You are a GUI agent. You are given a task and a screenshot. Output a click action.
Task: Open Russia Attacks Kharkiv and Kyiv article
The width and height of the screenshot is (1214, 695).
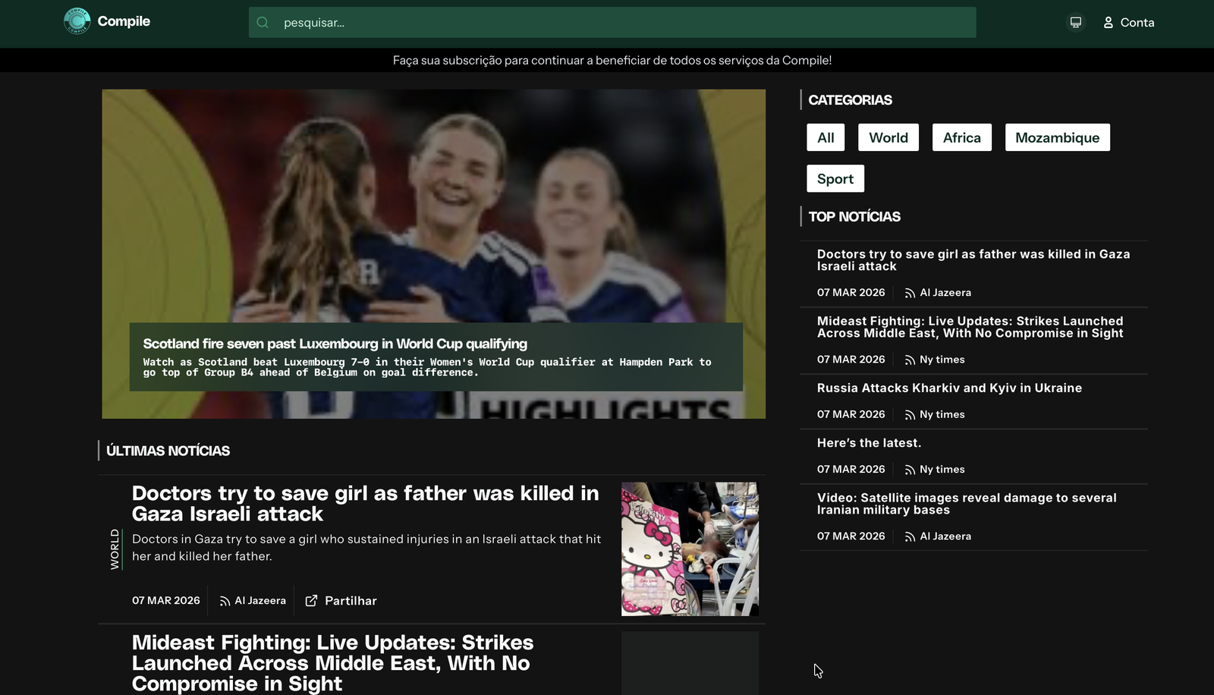(x=949, y=388)
